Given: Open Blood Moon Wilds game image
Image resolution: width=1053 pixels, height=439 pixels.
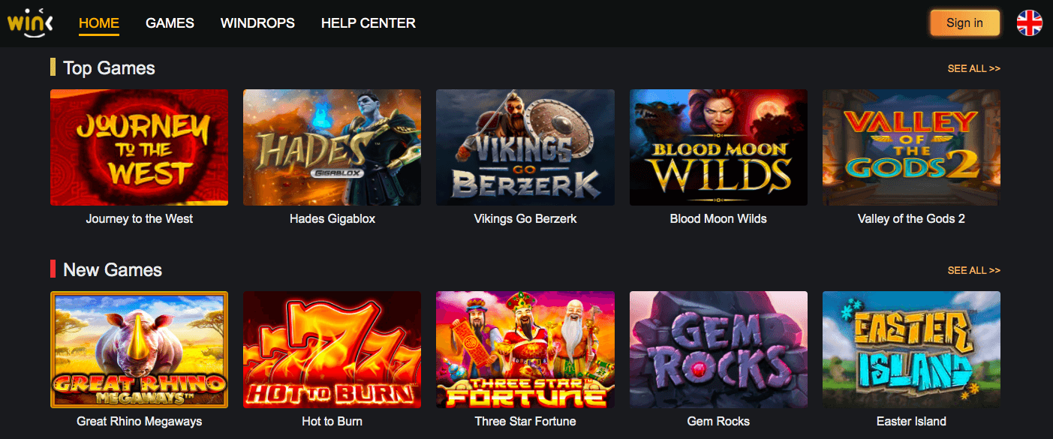Looking at the screenshot, I should click(718, 147).
